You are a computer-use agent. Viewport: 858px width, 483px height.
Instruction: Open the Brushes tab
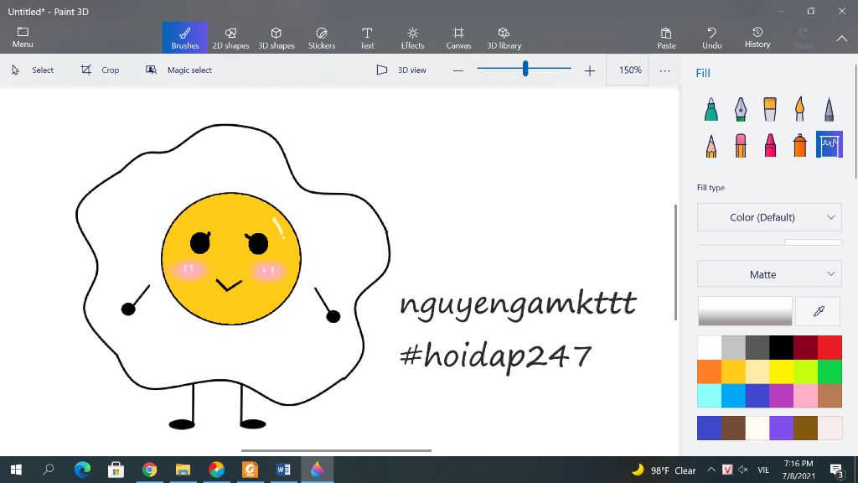[x=185, y=37]
